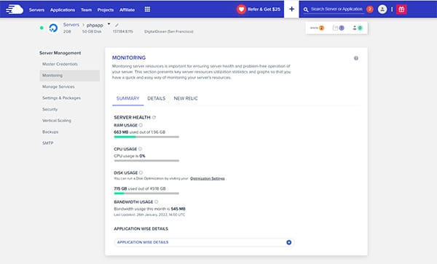
Task: Click Refer & Get $25 link
Action: point(264,9)
